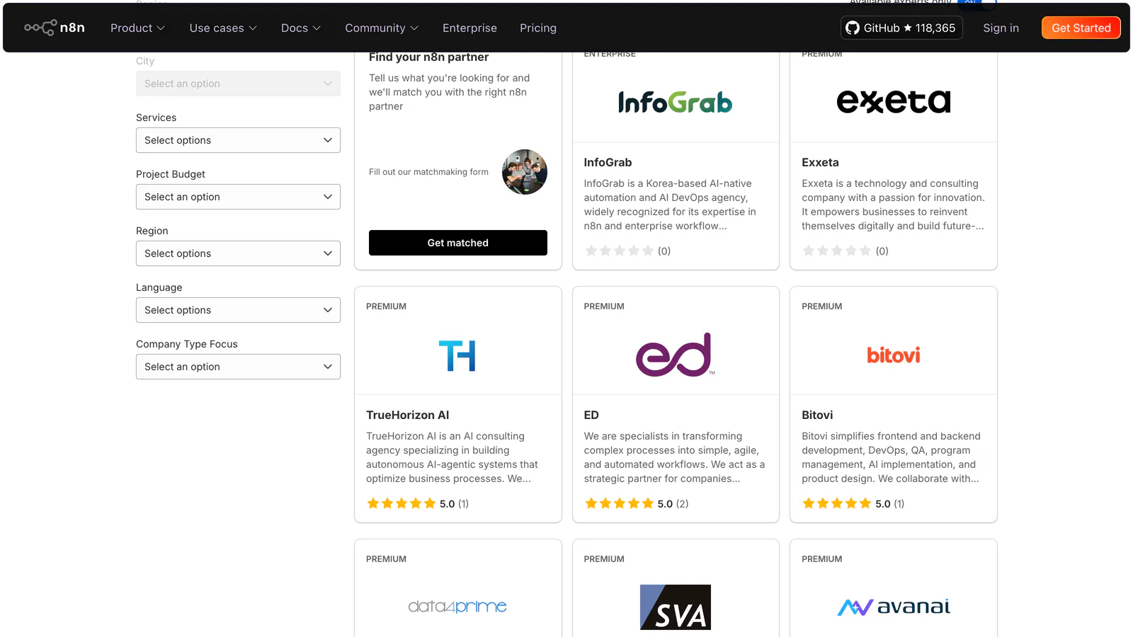Click the ED description text

point(674,457)
